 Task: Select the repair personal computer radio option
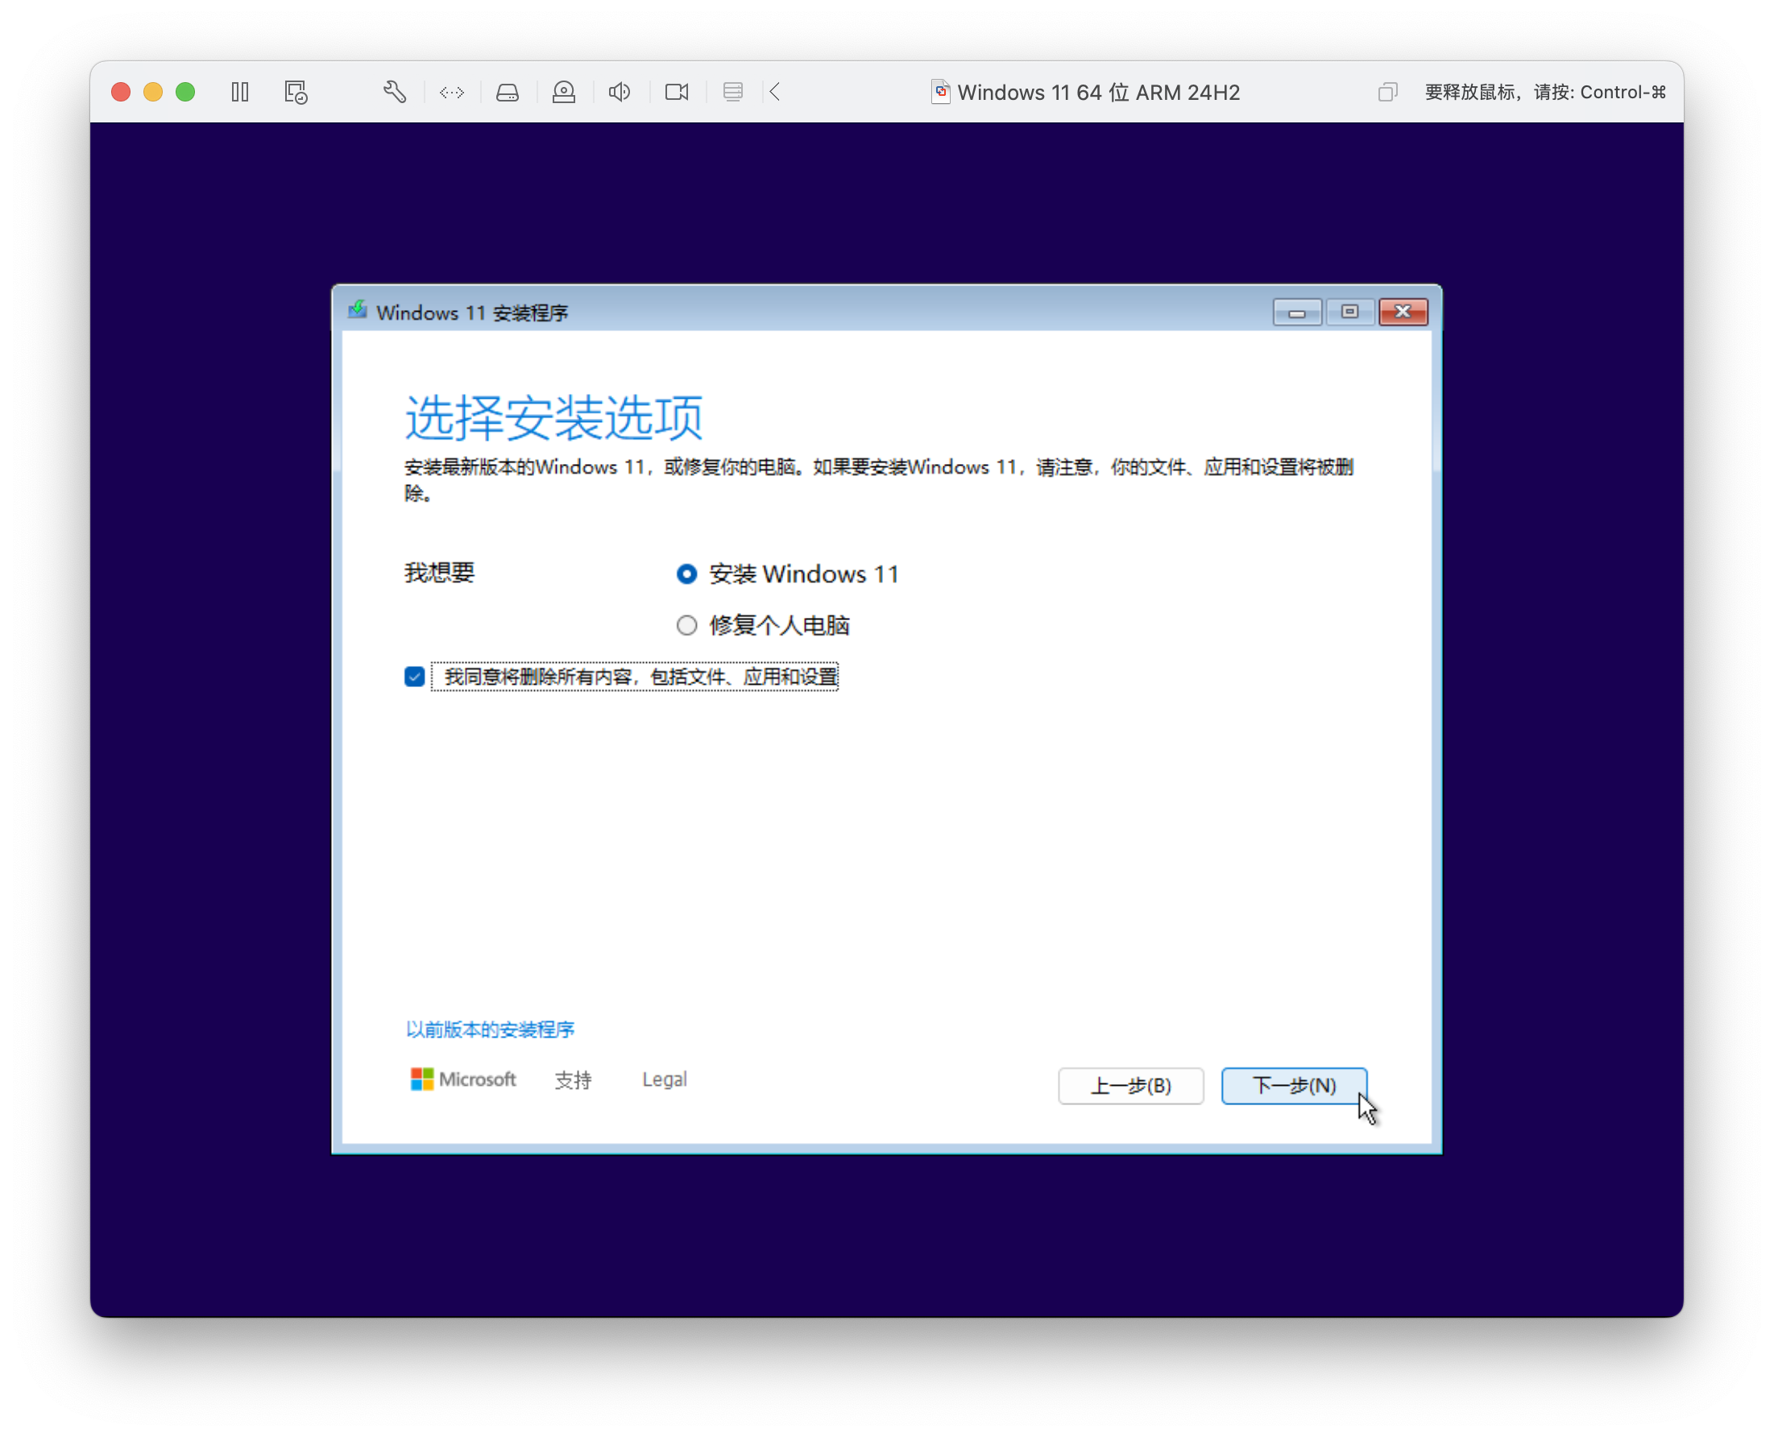[687, 625]
